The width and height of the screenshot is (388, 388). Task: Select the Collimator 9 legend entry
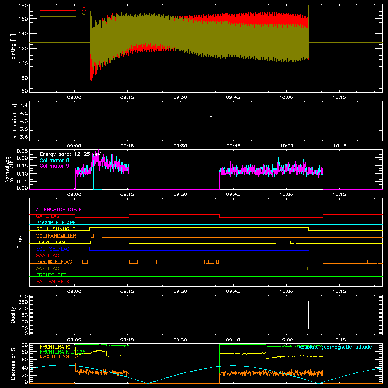pos(54,166)
